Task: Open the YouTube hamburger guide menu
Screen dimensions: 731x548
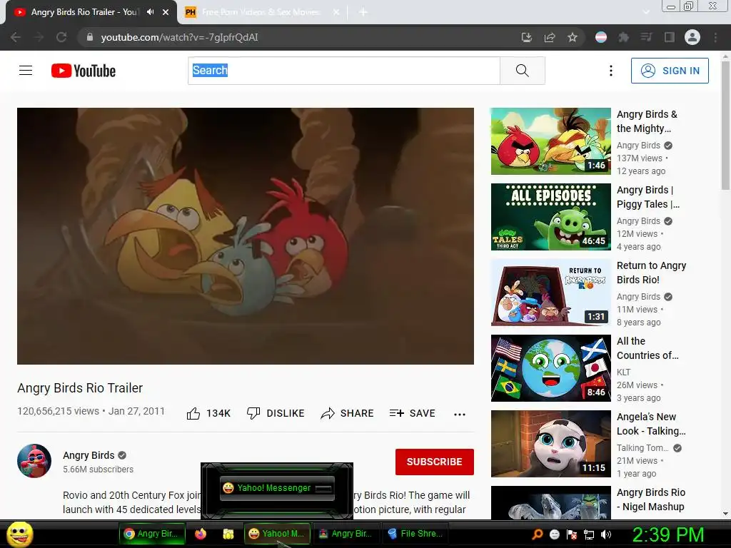Action: 26,71
